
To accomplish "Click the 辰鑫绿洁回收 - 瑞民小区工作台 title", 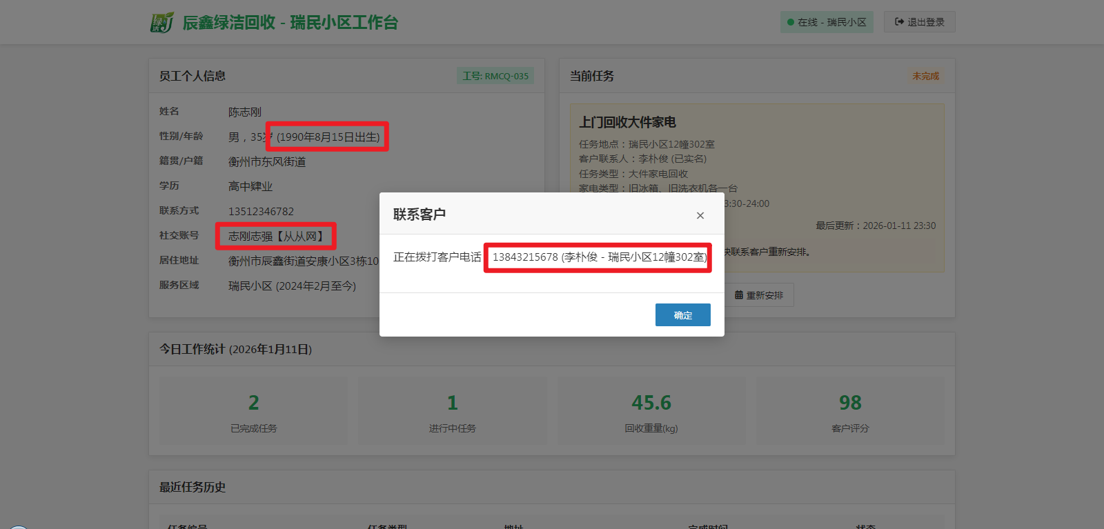I will click(290, 23).
